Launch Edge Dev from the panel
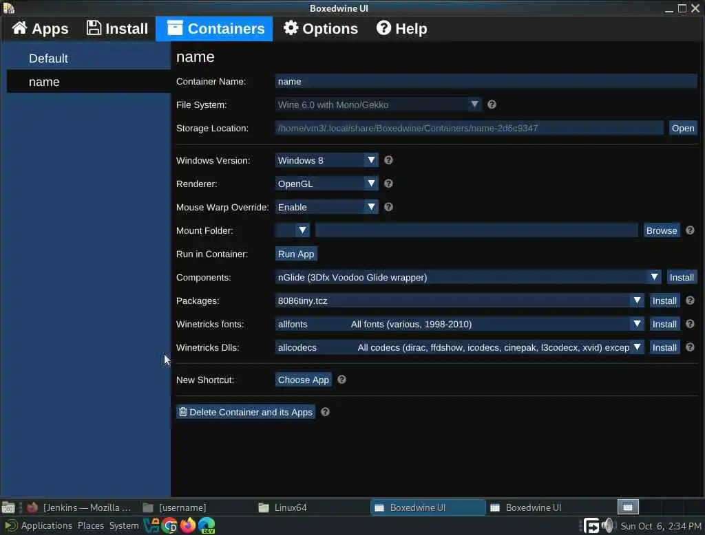This screenshot has height=535, width=705. tap(207, 525)
